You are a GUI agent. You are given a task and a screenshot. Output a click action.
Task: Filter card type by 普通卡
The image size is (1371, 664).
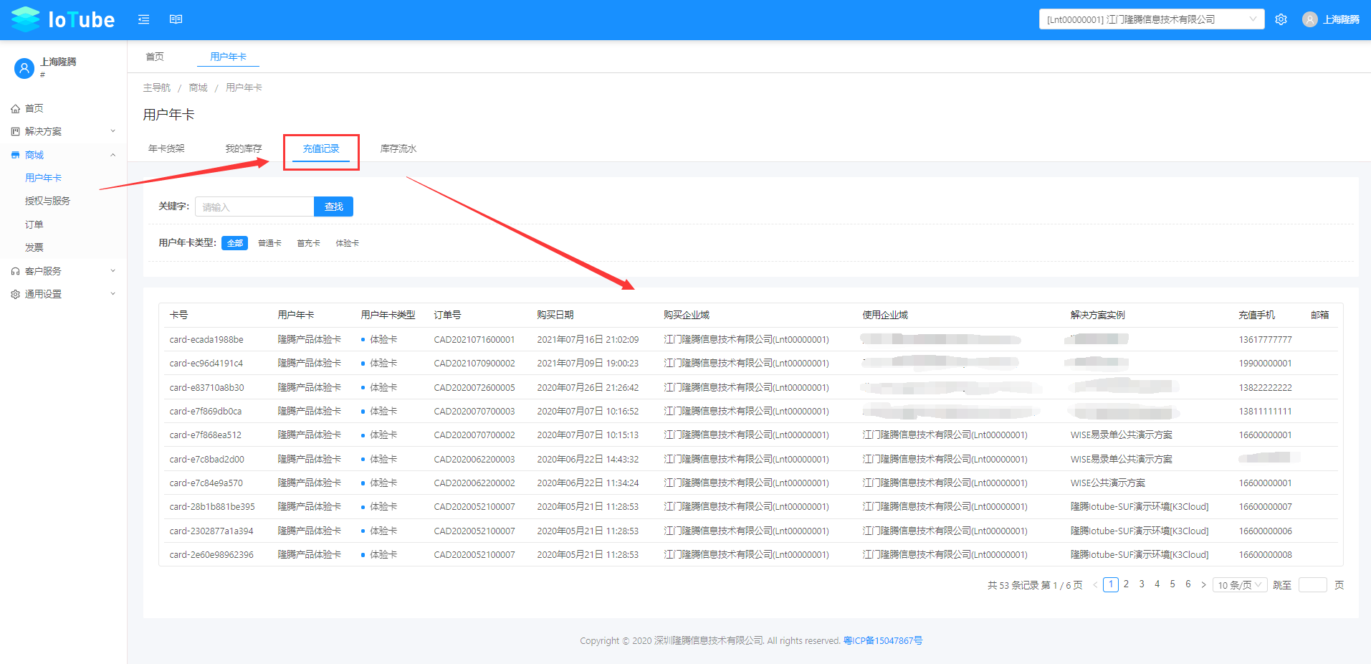tap(269, 243)
